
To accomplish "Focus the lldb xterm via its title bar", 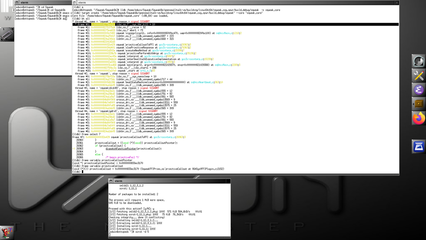I will coord(233,3).
